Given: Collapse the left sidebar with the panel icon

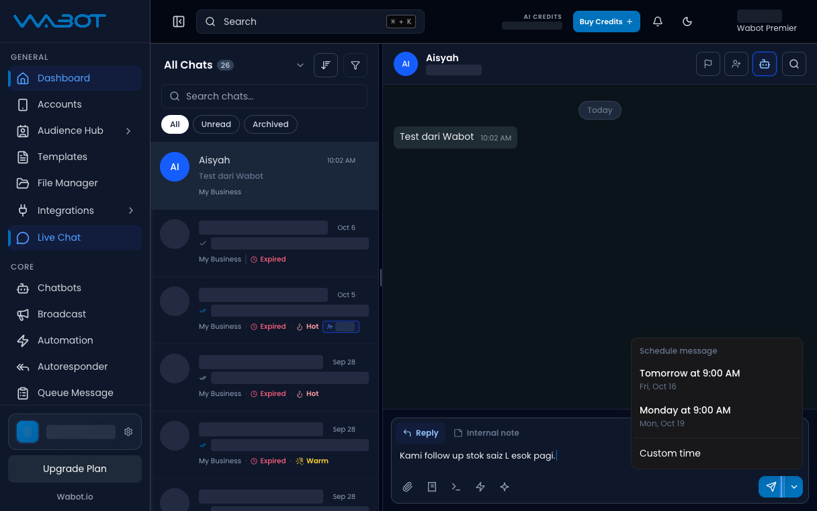Looking at the screenshot, I should pyautogui.click(x=179, y=22).
